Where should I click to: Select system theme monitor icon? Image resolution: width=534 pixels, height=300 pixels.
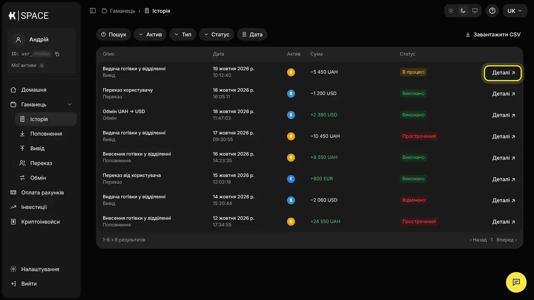point(475,11)
